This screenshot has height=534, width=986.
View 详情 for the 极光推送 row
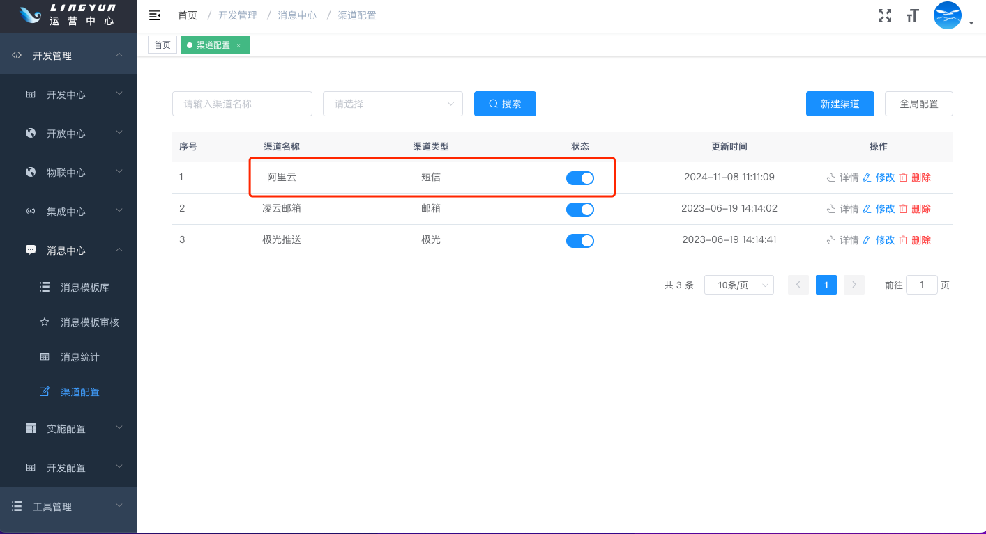point(842,240)
